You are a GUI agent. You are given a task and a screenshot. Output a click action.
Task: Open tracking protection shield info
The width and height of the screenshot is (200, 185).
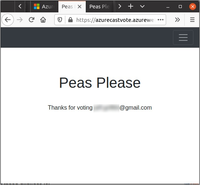[x=60, y=20]
